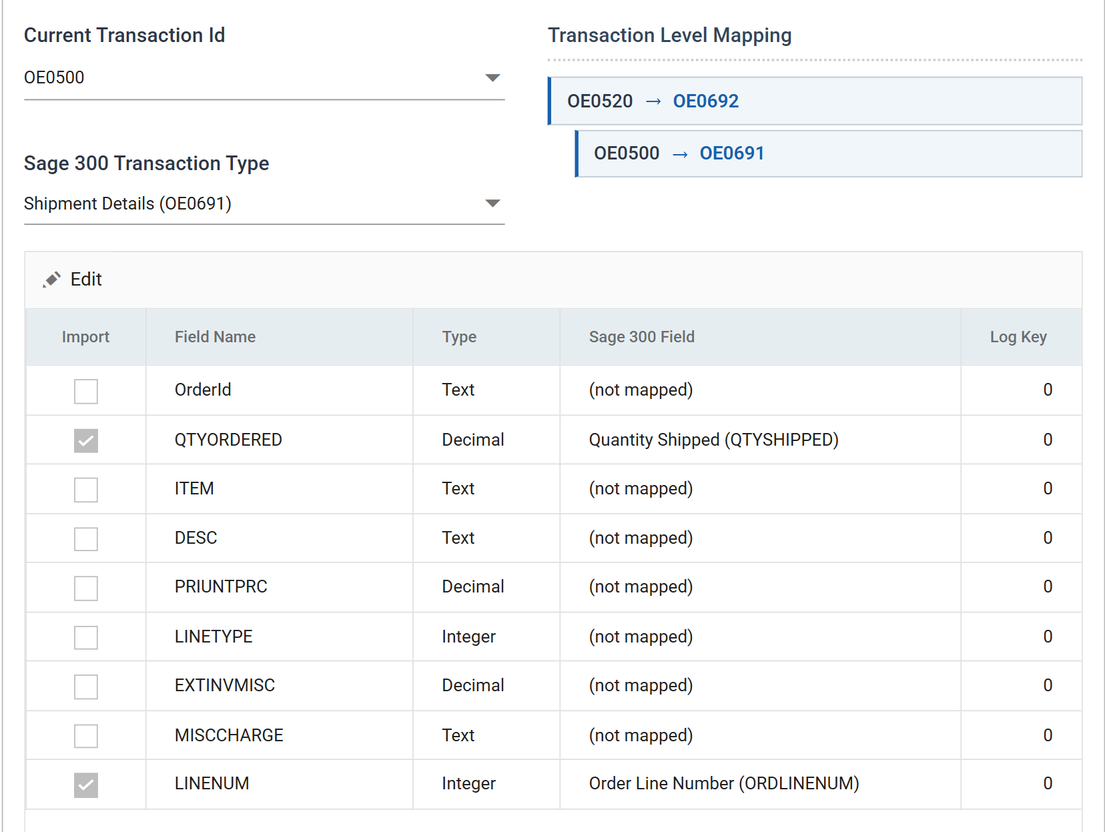This screenshot has height=832, width=1105.
Task: Click the OE0520 source label in the mapping row
Action: pos(600,101)
